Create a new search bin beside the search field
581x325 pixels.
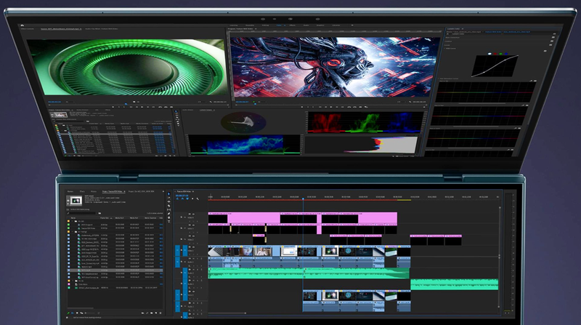click(x=99, y=213)
